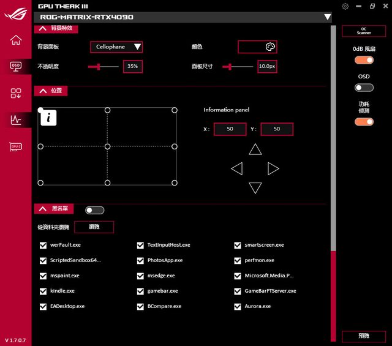Image resolution: width=392 pixels, height=346 pixels.
Task: Click the 不透明度 opacity slider
Action: click(104, 66)
